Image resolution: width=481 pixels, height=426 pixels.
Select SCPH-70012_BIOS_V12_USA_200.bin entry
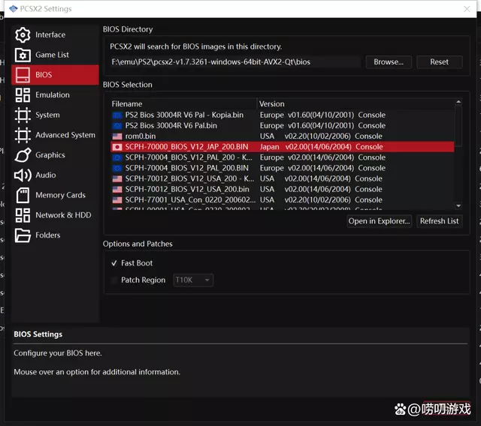coord(283,190)
